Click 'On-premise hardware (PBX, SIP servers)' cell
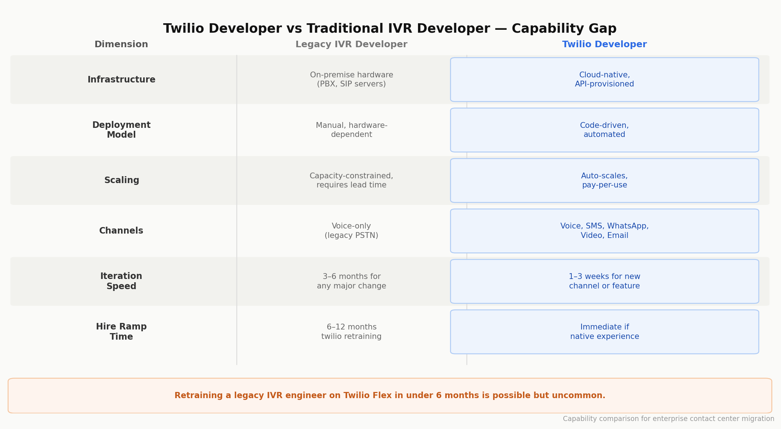 pos(351,80)
